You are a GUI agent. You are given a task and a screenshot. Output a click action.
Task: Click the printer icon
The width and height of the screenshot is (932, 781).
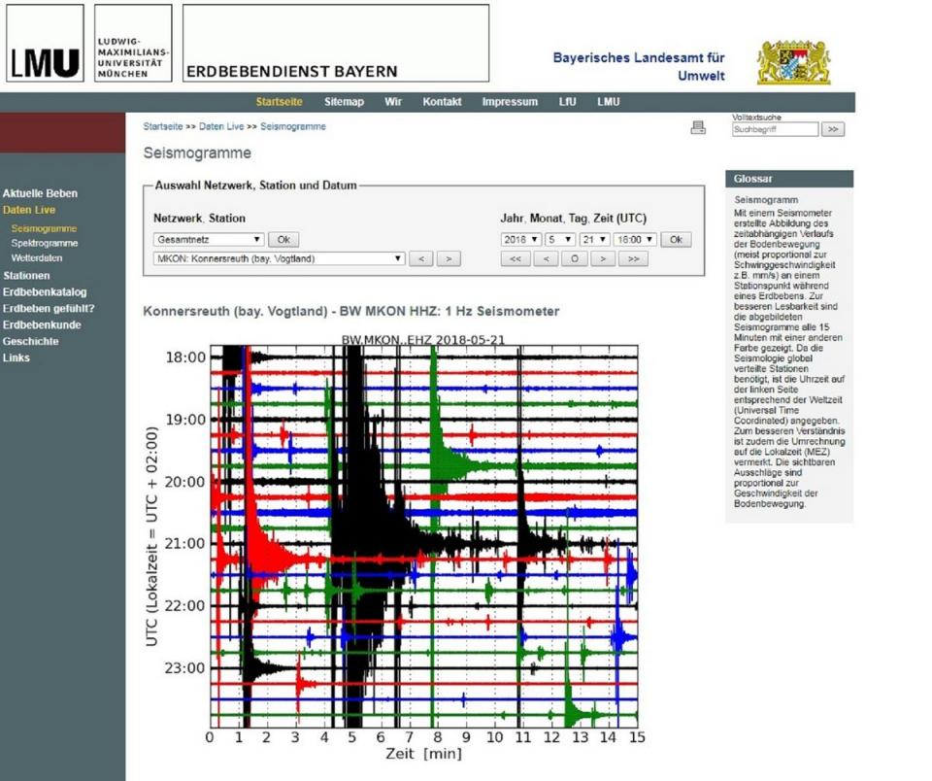click(698, 127)
